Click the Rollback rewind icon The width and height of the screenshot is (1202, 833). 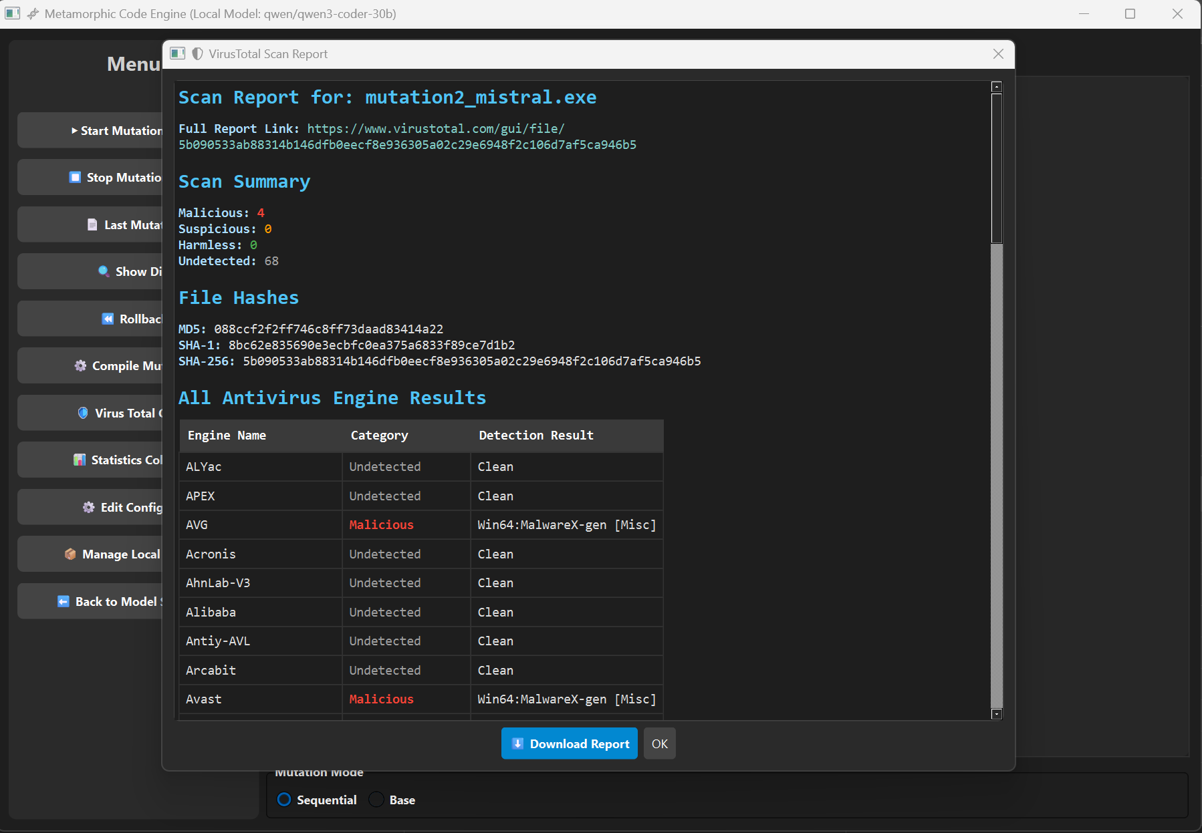point(108,319)
